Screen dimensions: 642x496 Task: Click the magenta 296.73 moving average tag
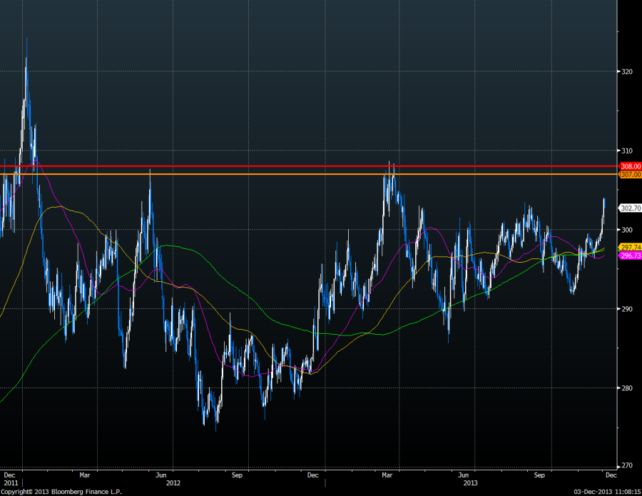(630, 255)
